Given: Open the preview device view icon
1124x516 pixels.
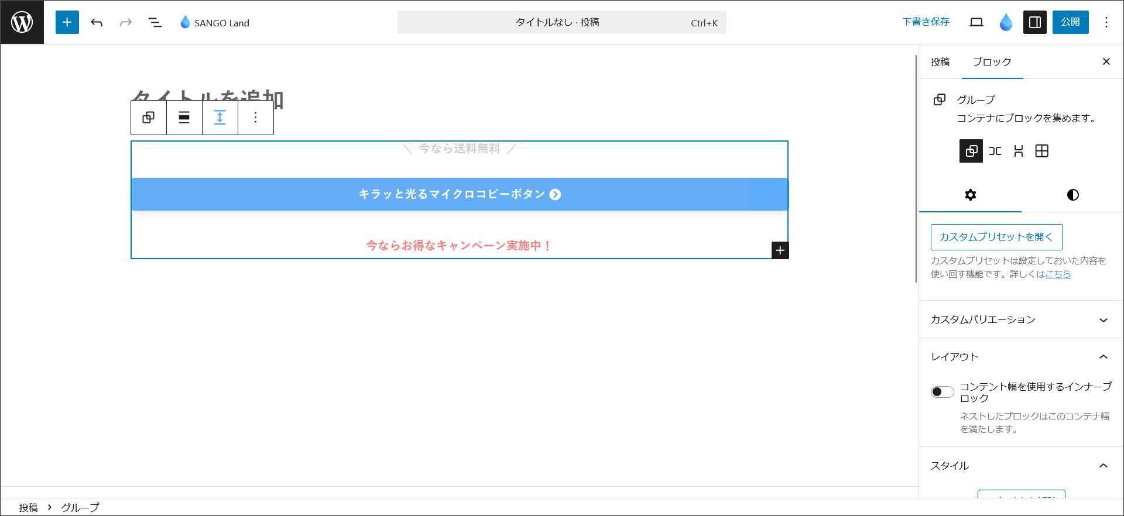Looking at the screenshot, I should coord(976,22).
